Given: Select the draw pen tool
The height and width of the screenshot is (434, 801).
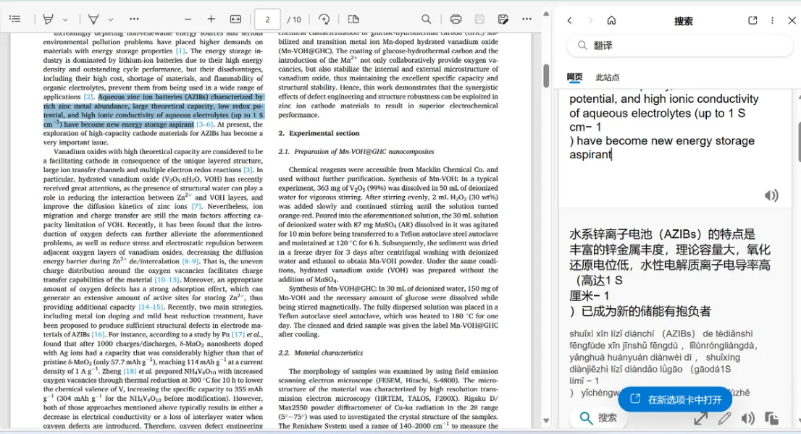Looking at the screenshot, I should 93,20.
